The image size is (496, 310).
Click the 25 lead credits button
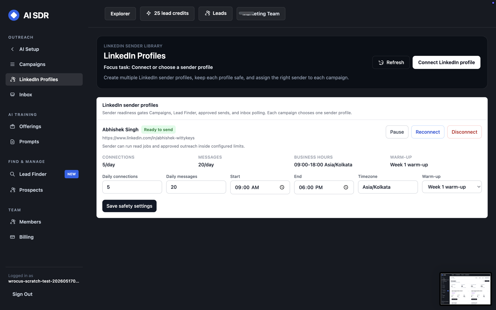(x=167, y=14)
